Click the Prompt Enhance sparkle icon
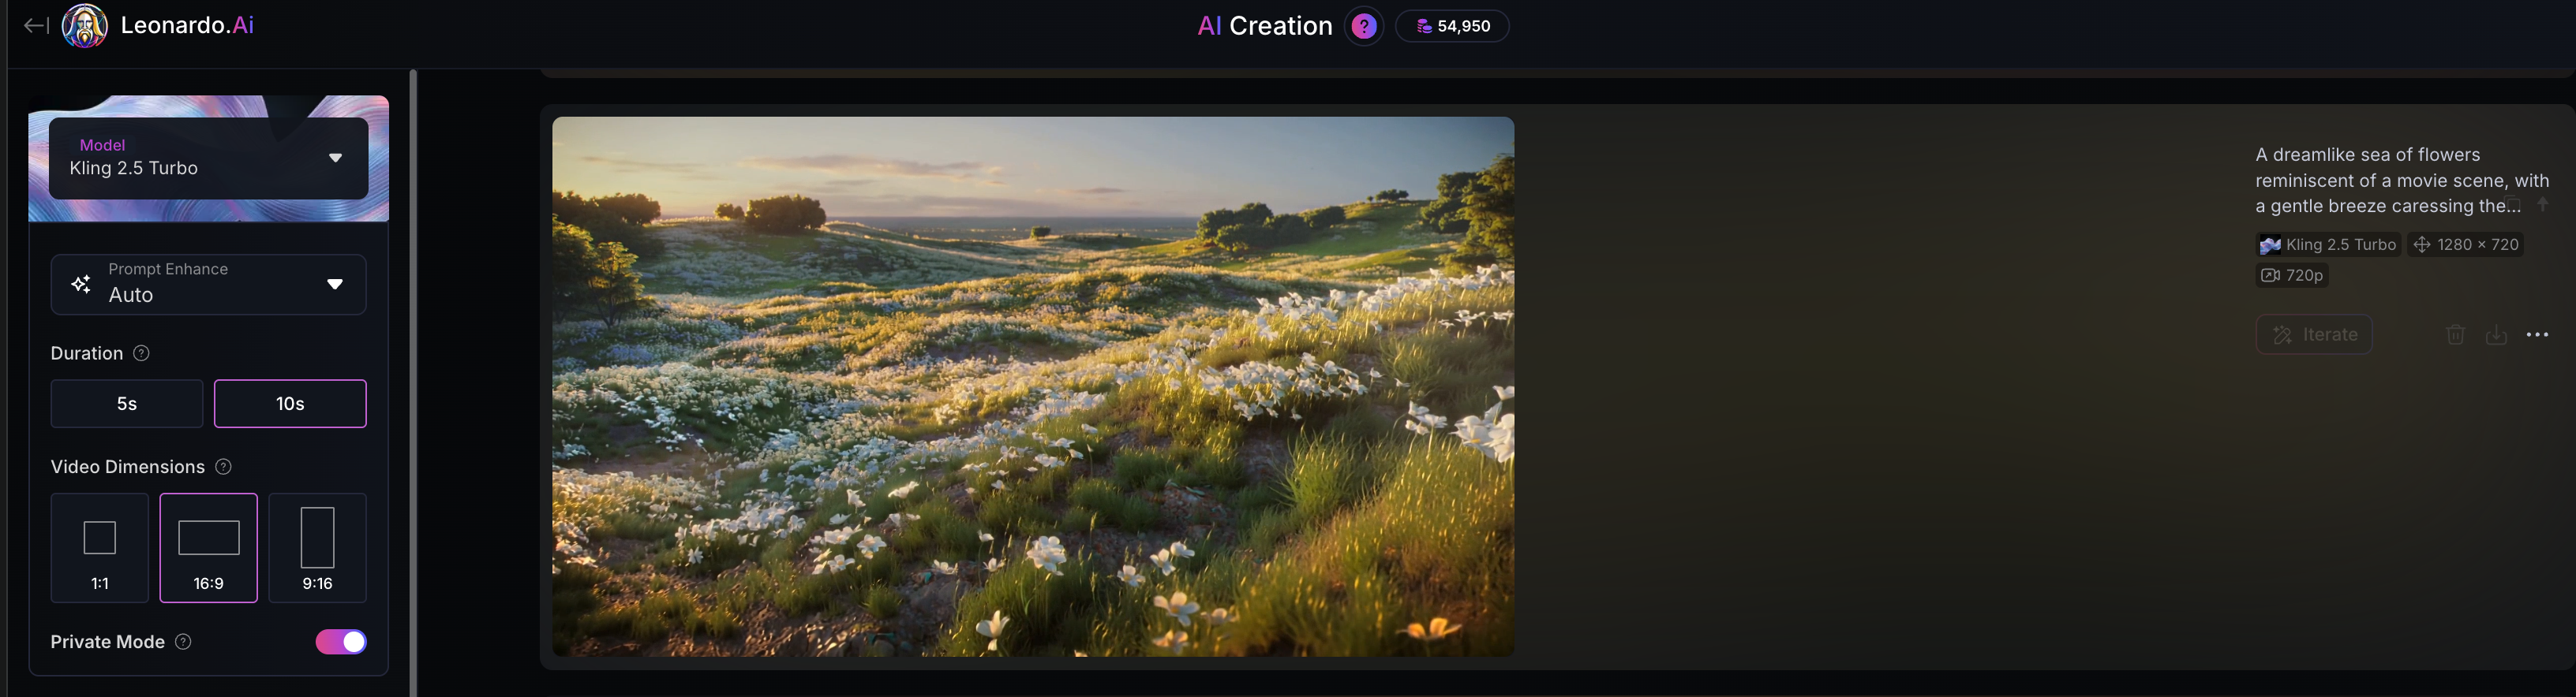This screenshot has height=697, width=2576. (x=81, y=285)
